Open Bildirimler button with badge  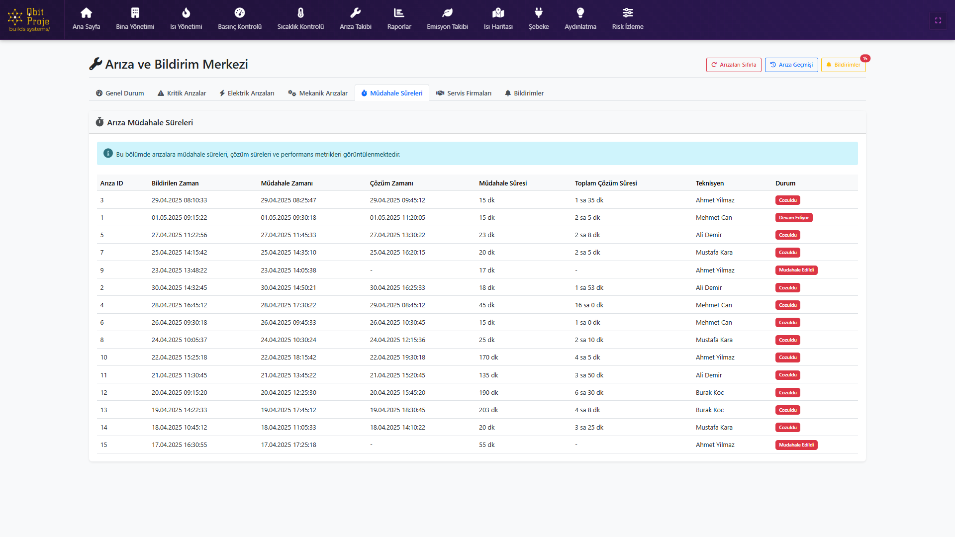pyautogui.click(x=843, y=65)
